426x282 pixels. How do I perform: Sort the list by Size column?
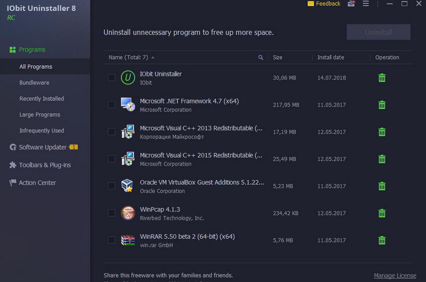point(277,57)
